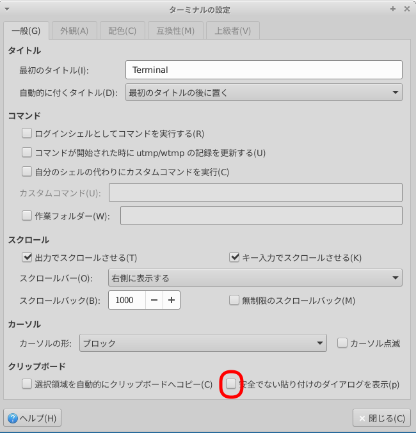416x433 pixels.
Task: Toggle utmp/wtmp の記録を更新する checkbox
Action: click(x=27, y=152)
